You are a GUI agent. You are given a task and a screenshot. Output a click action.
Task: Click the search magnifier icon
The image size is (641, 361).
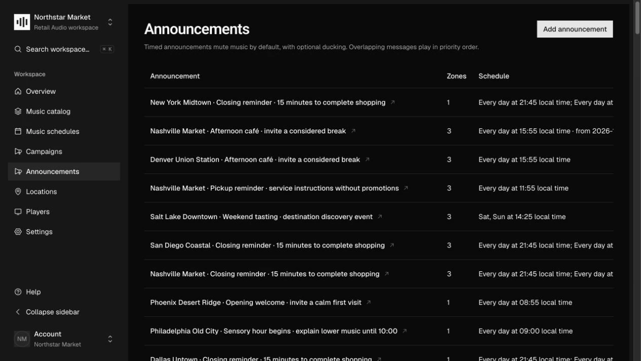tap(18, 49)
